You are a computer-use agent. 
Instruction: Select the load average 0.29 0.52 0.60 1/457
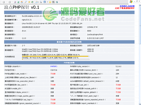click(95, 38)
